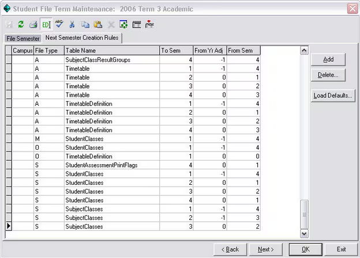The width and height of the screenshot is (360, 258).
Task: Click the From Sem column header
Action: tap(243, 51)
